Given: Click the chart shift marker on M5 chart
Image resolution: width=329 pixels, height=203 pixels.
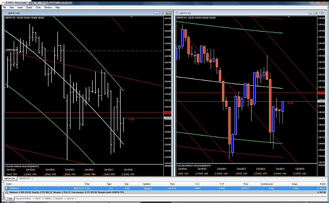Looking at the screenshot, I should 132,16.
